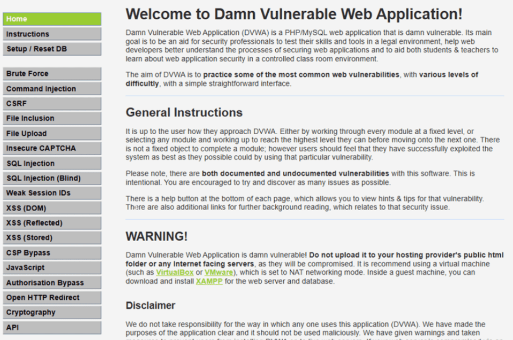513x340 pixels.
Task: Open the Weak Session IDs module
Action: click(x=51, y=193)
